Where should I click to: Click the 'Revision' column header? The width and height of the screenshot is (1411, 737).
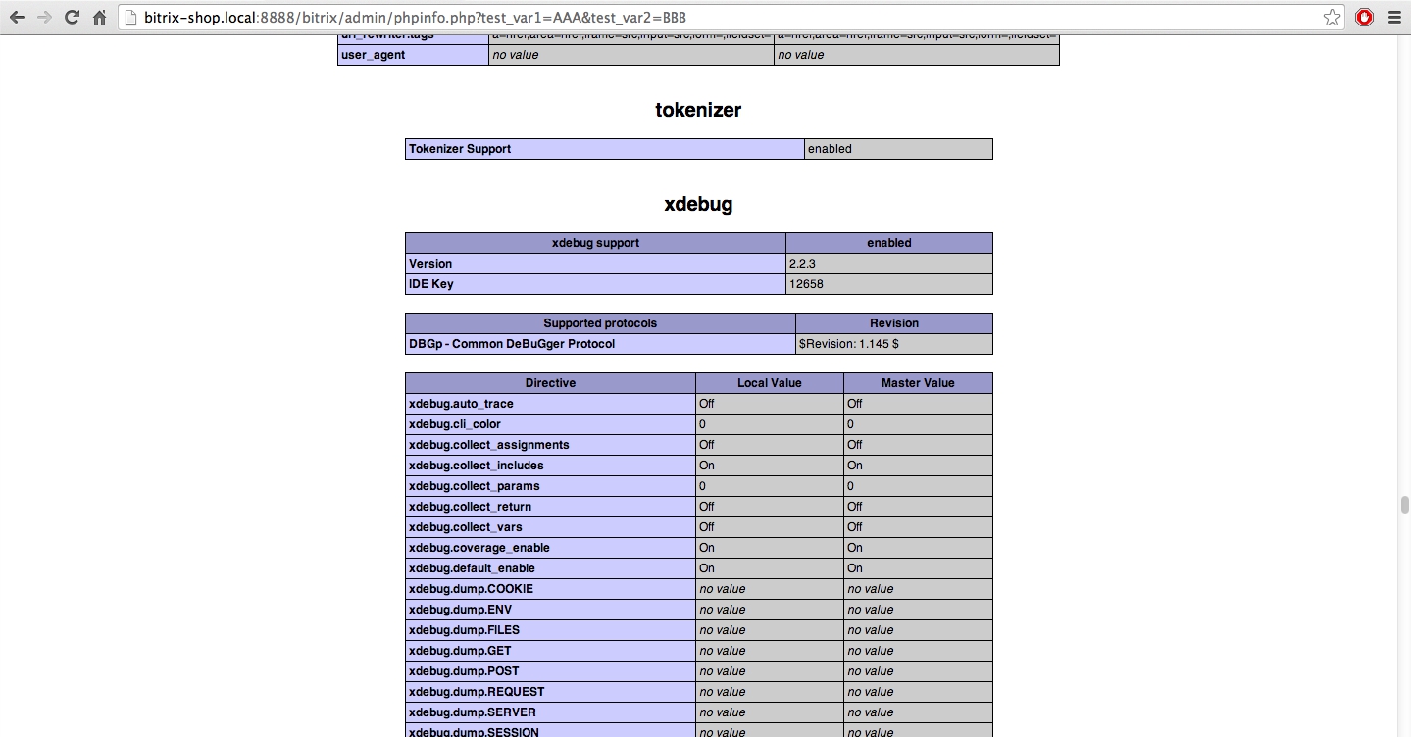894,323
